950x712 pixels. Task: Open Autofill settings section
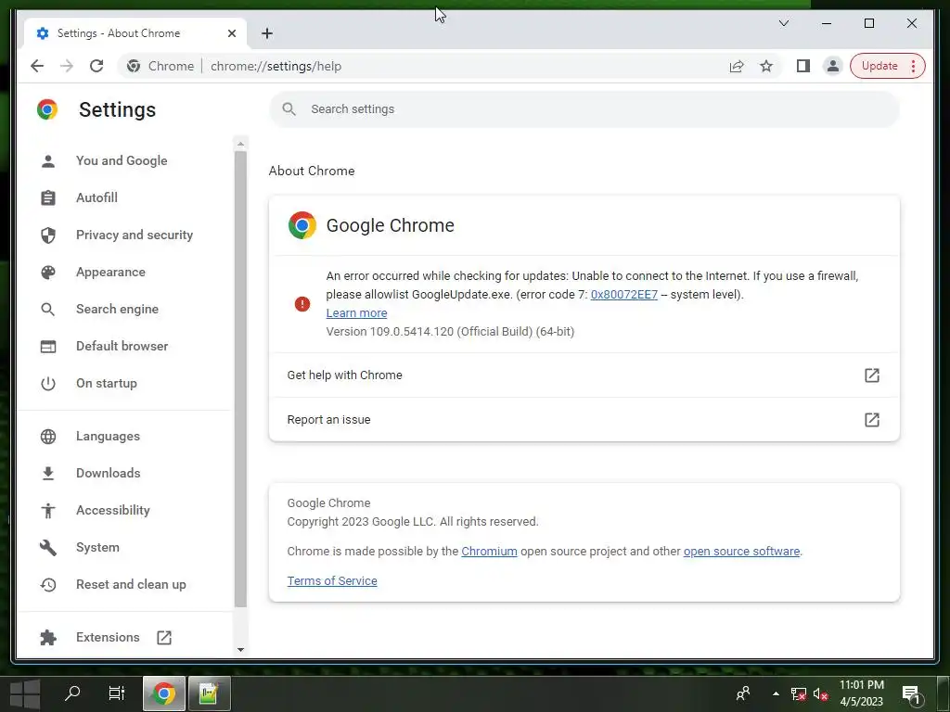coord(96,197)
